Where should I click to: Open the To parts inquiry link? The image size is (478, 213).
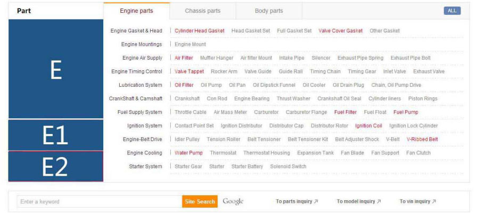(296, 202)
